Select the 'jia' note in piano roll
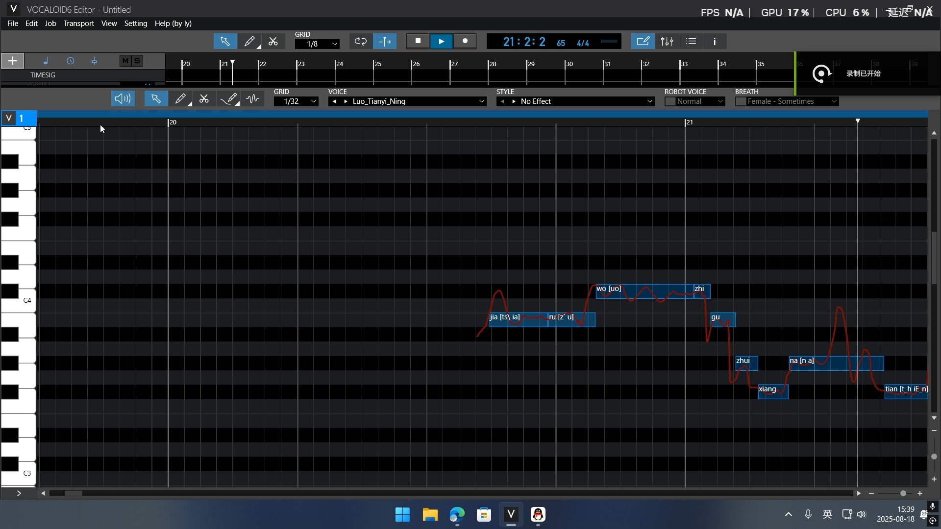 click(x=519, y=319)
